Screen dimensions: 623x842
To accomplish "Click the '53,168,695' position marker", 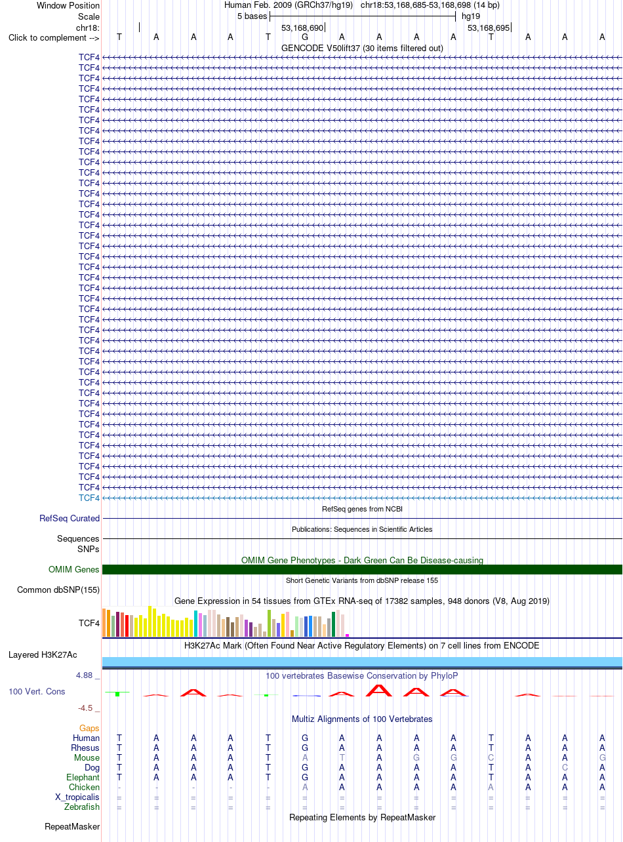I will [489, 28].
